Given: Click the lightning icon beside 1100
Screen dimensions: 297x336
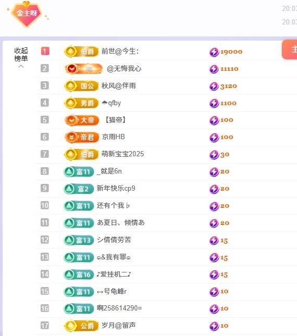Looking at the screenshot, I should click(x=214, y=103).
